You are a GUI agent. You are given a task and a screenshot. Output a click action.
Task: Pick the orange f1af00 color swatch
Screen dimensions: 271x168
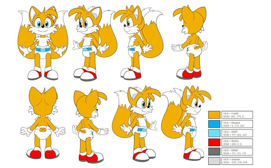tap(214, 115)
